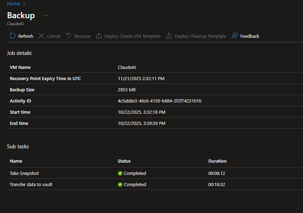
Task: Click the Activity ID value text
Action: (159, 101)
